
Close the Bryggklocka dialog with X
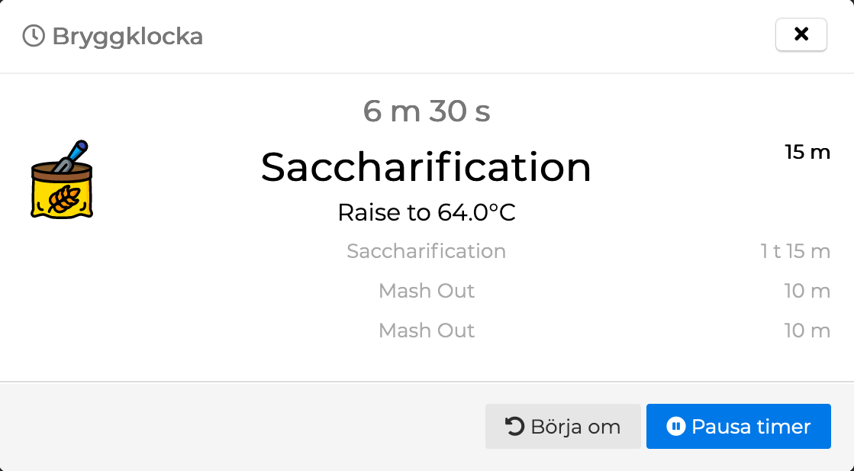[x=801, y=34]
